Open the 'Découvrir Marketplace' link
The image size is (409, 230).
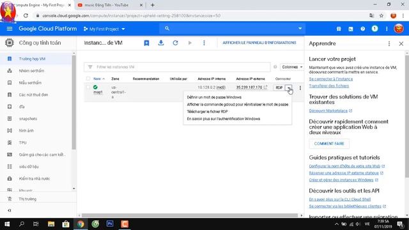(328, 111)
